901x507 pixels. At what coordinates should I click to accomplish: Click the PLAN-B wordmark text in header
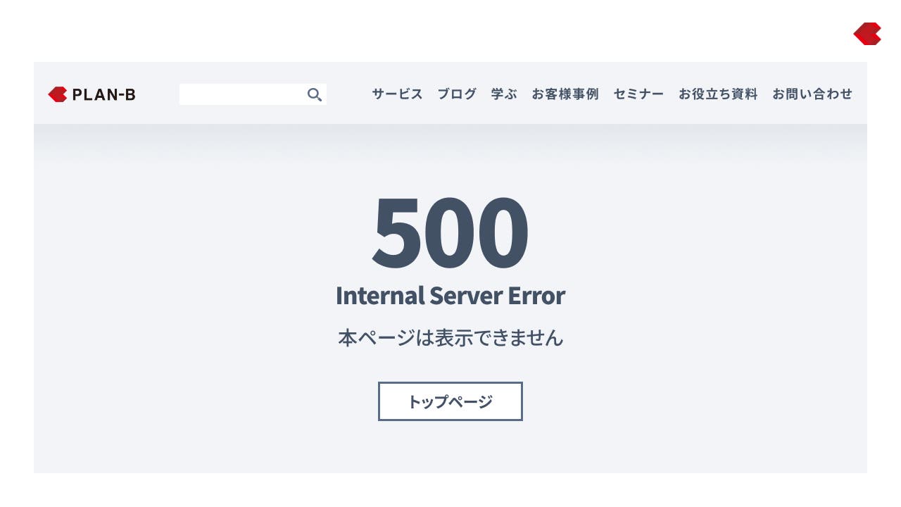click(103, 94)
